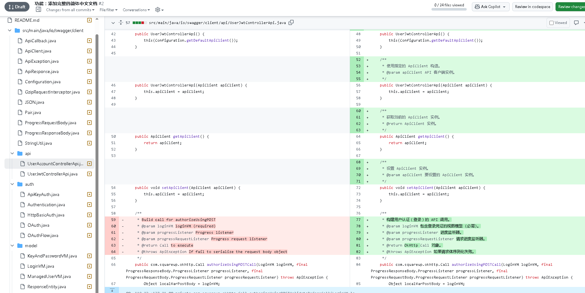Open the File filter menu

[108, 10]
